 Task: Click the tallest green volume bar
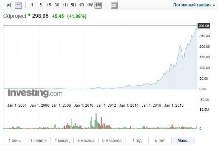click(96, 121)
